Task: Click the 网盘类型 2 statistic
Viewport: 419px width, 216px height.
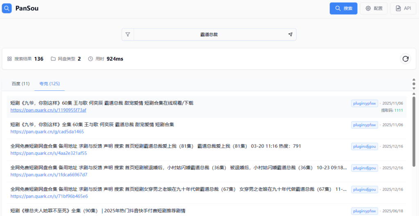Action: point(66,59)
